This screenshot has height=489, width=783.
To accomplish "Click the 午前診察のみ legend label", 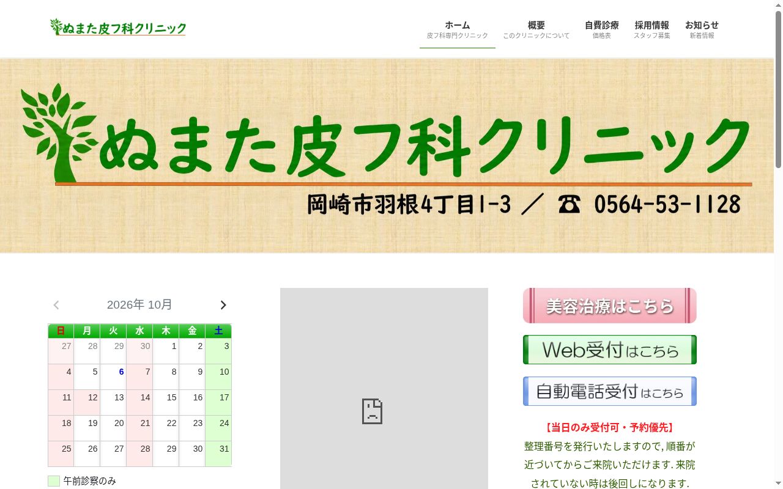I will tap(90, 481).
